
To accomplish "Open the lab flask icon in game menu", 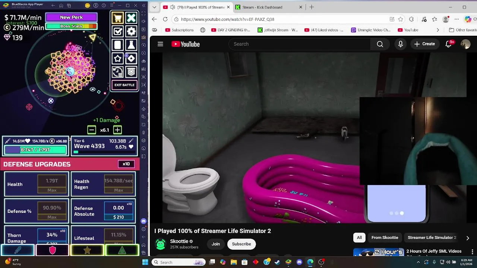I will [131, 45].
